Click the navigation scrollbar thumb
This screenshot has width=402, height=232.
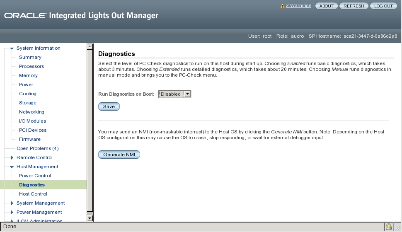[x=90, y=131]
